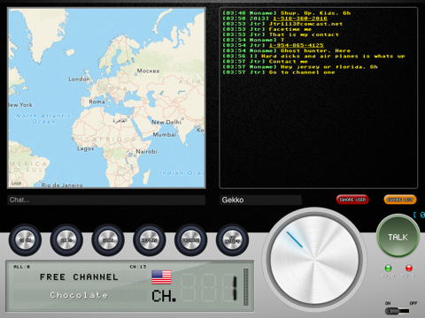Click the signal level meter bar

click(245, 287)
